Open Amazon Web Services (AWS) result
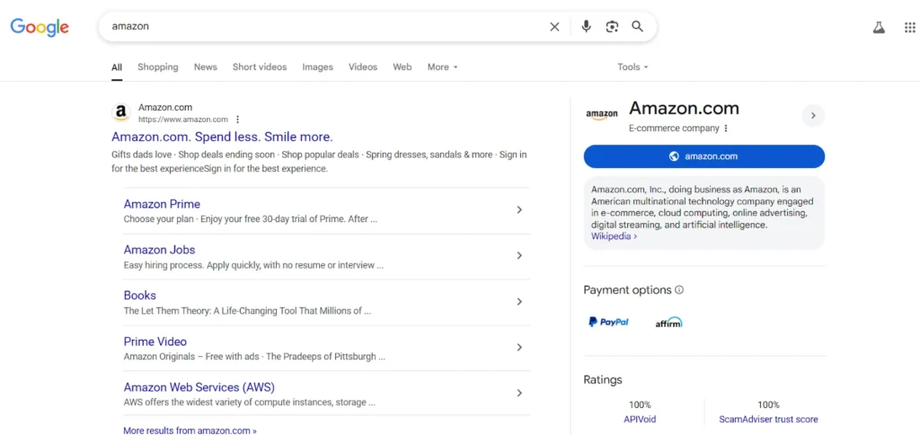 click(x=199, y=387)
